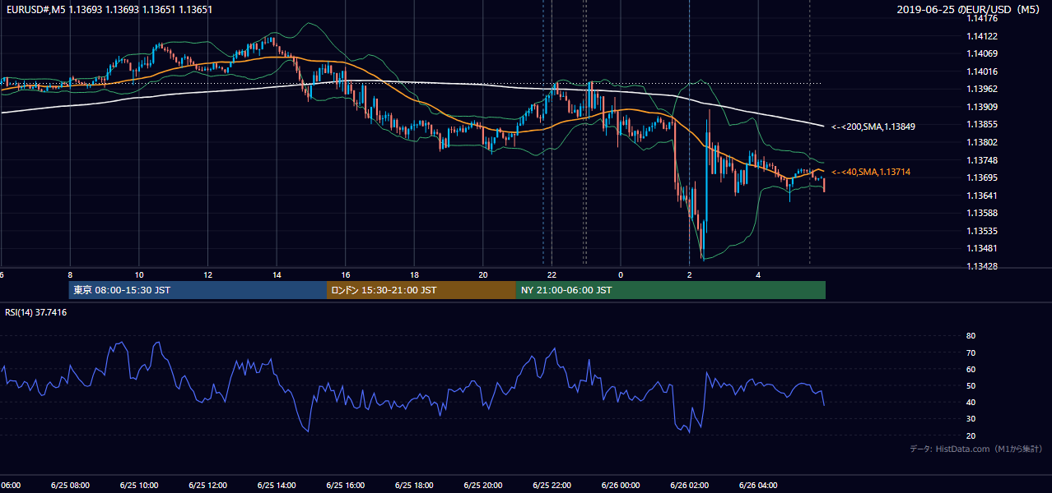Click the 6/25 10:00 date label
The image size is (1052, 493).
point(139,485)
